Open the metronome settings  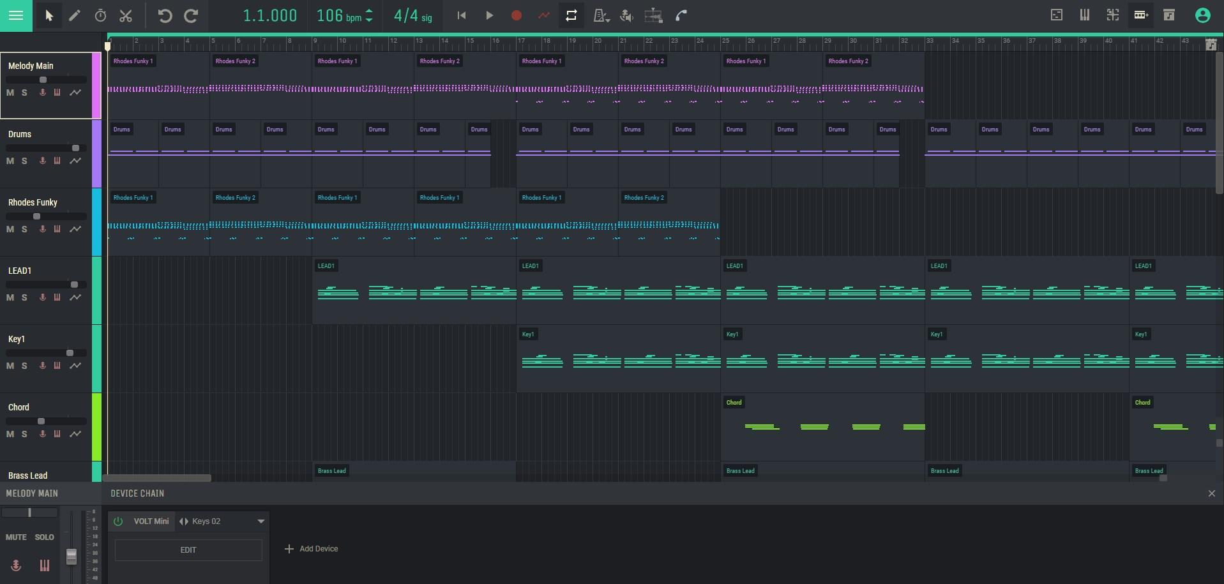(600, 16)
